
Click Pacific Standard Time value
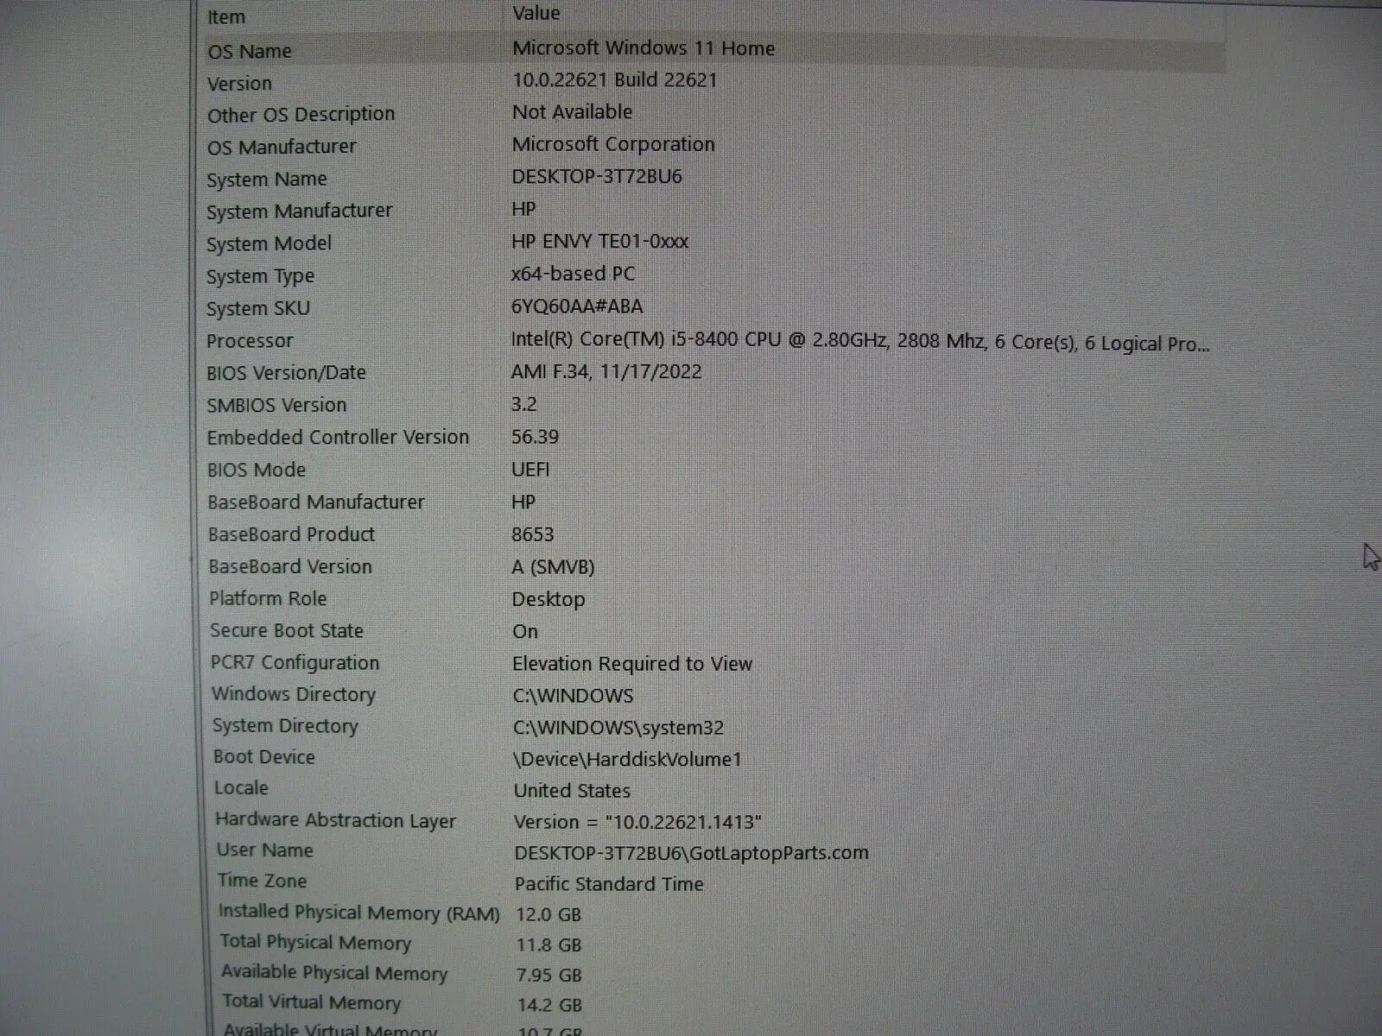pyautogui.click(x=609, y=884)
